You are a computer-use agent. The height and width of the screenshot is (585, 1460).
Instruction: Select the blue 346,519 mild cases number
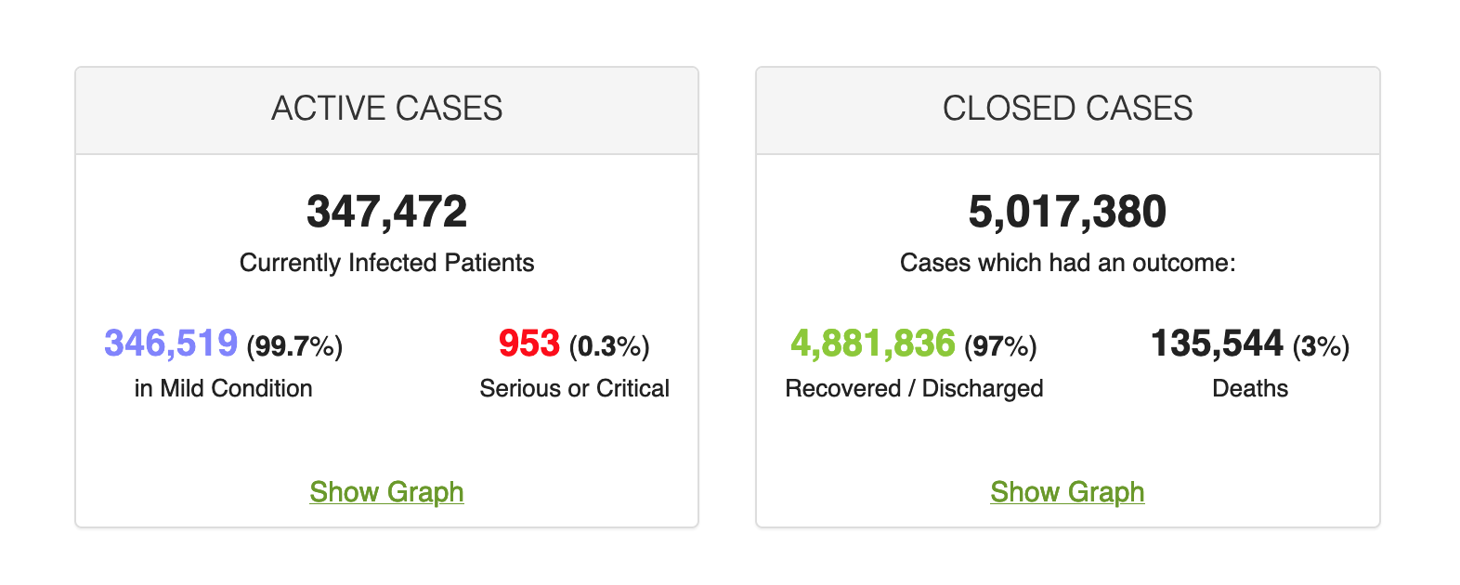click(x=171, y=344)
